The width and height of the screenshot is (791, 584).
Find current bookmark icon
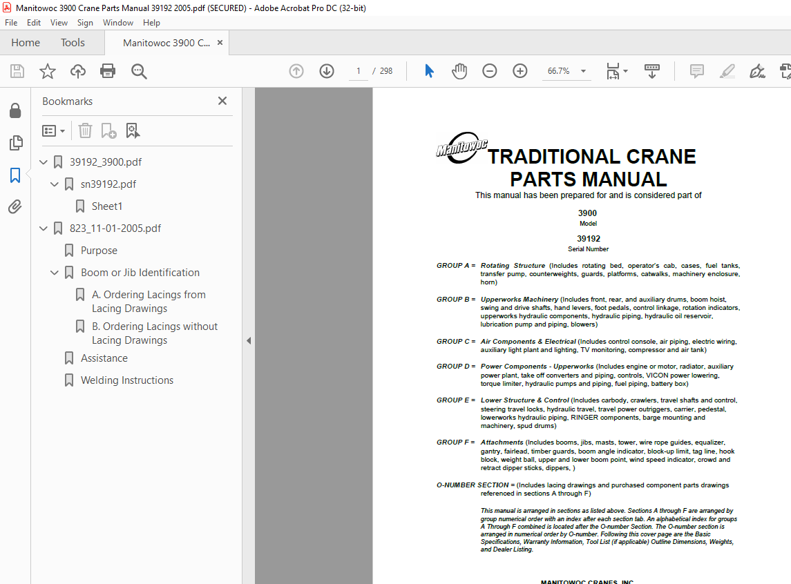tap(133, 131)
